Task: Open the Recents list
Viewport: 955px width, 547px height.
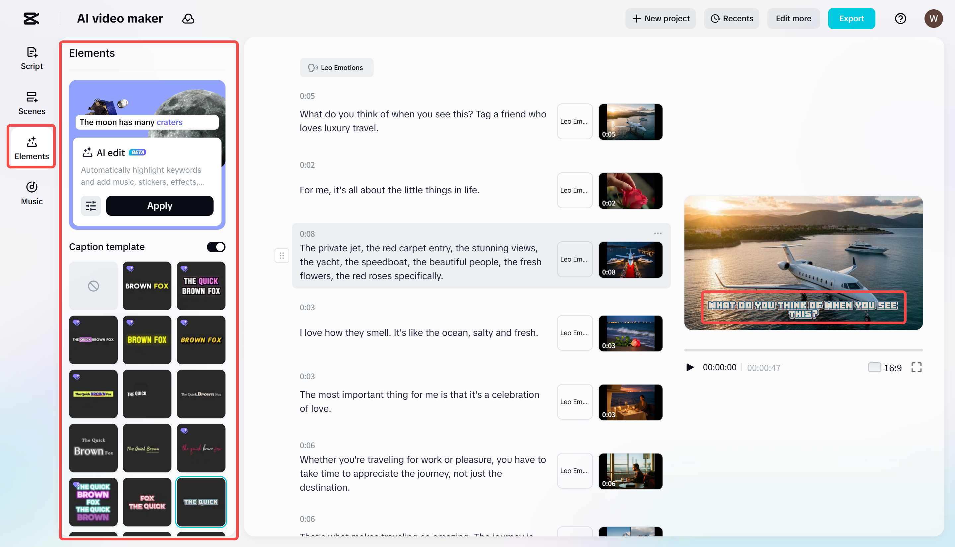Action: tap(731, 19)
